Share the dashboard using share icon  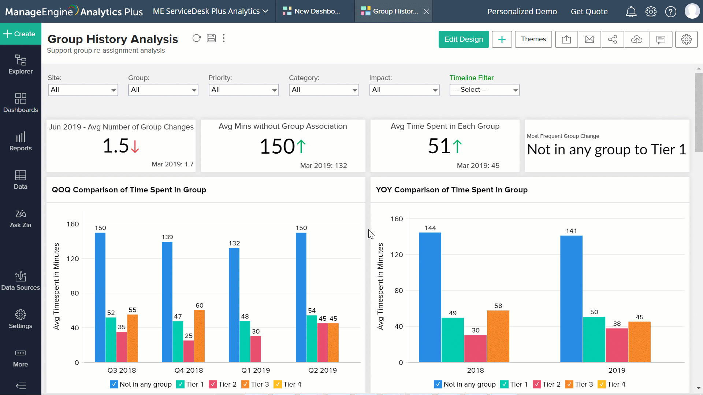[x=613, y=39]
